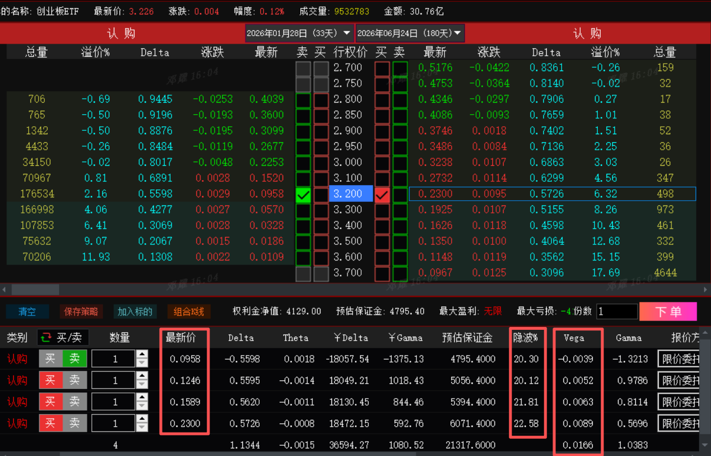
Task: Click down arrow on fourth row quantity spinner
Action: 142,427
